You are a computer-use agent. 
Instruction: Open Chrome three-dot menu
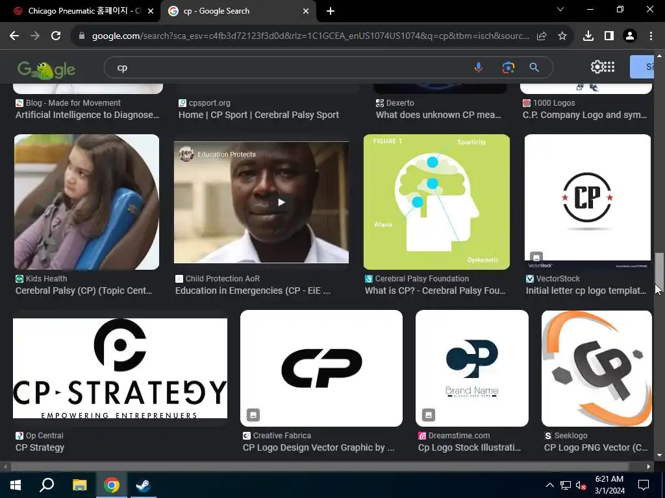click(x=651, y=36)
